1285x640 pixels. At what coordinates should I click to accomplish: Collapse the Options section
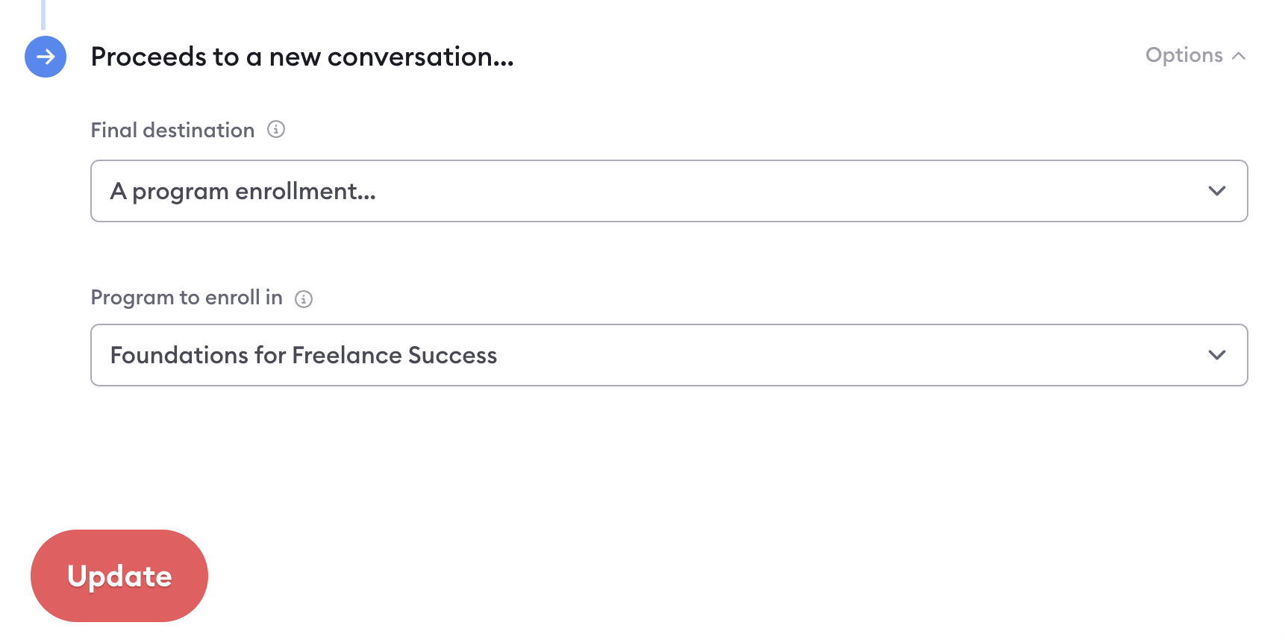1195,55
